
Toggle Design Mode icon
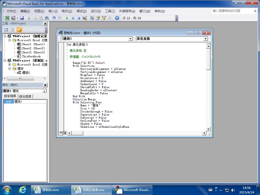(x=85, y=18)
